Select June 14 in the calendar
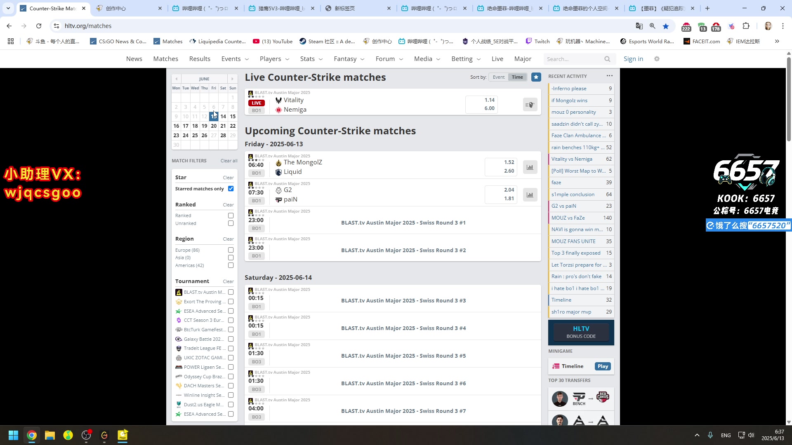 point(223,117)
